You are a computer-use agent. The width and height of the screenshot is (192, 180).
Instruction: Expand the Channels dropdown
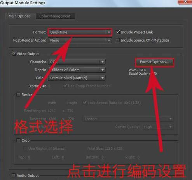[x=77, y=62]
